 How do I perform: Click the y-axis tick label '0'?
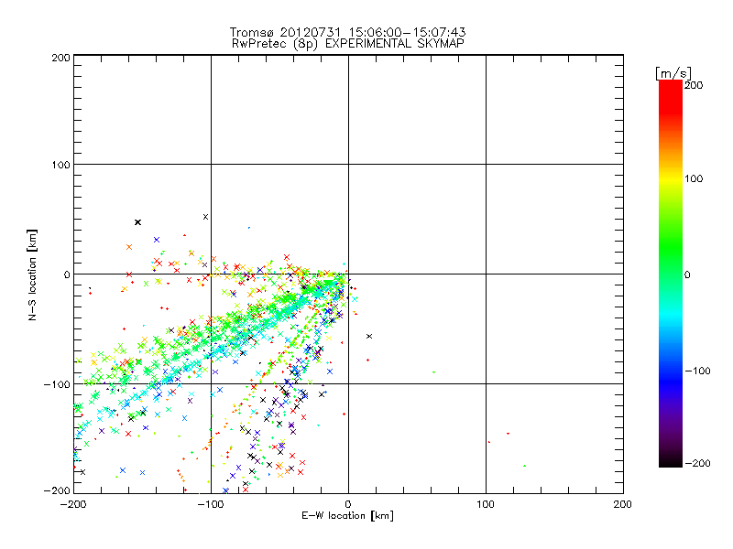[67, 274]
